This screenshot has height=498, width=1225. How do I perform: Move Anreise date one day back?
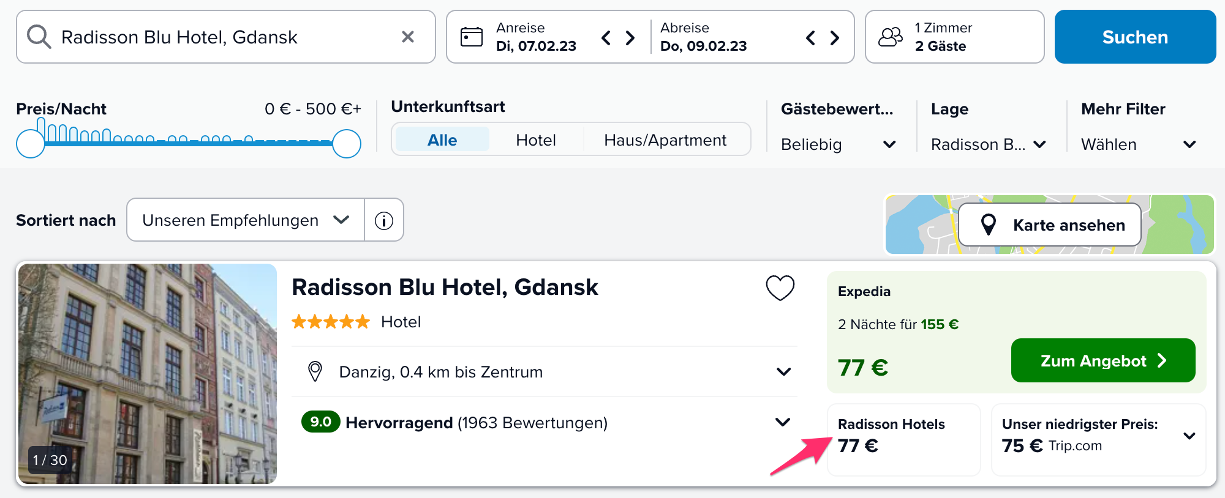tap(606, 38)
